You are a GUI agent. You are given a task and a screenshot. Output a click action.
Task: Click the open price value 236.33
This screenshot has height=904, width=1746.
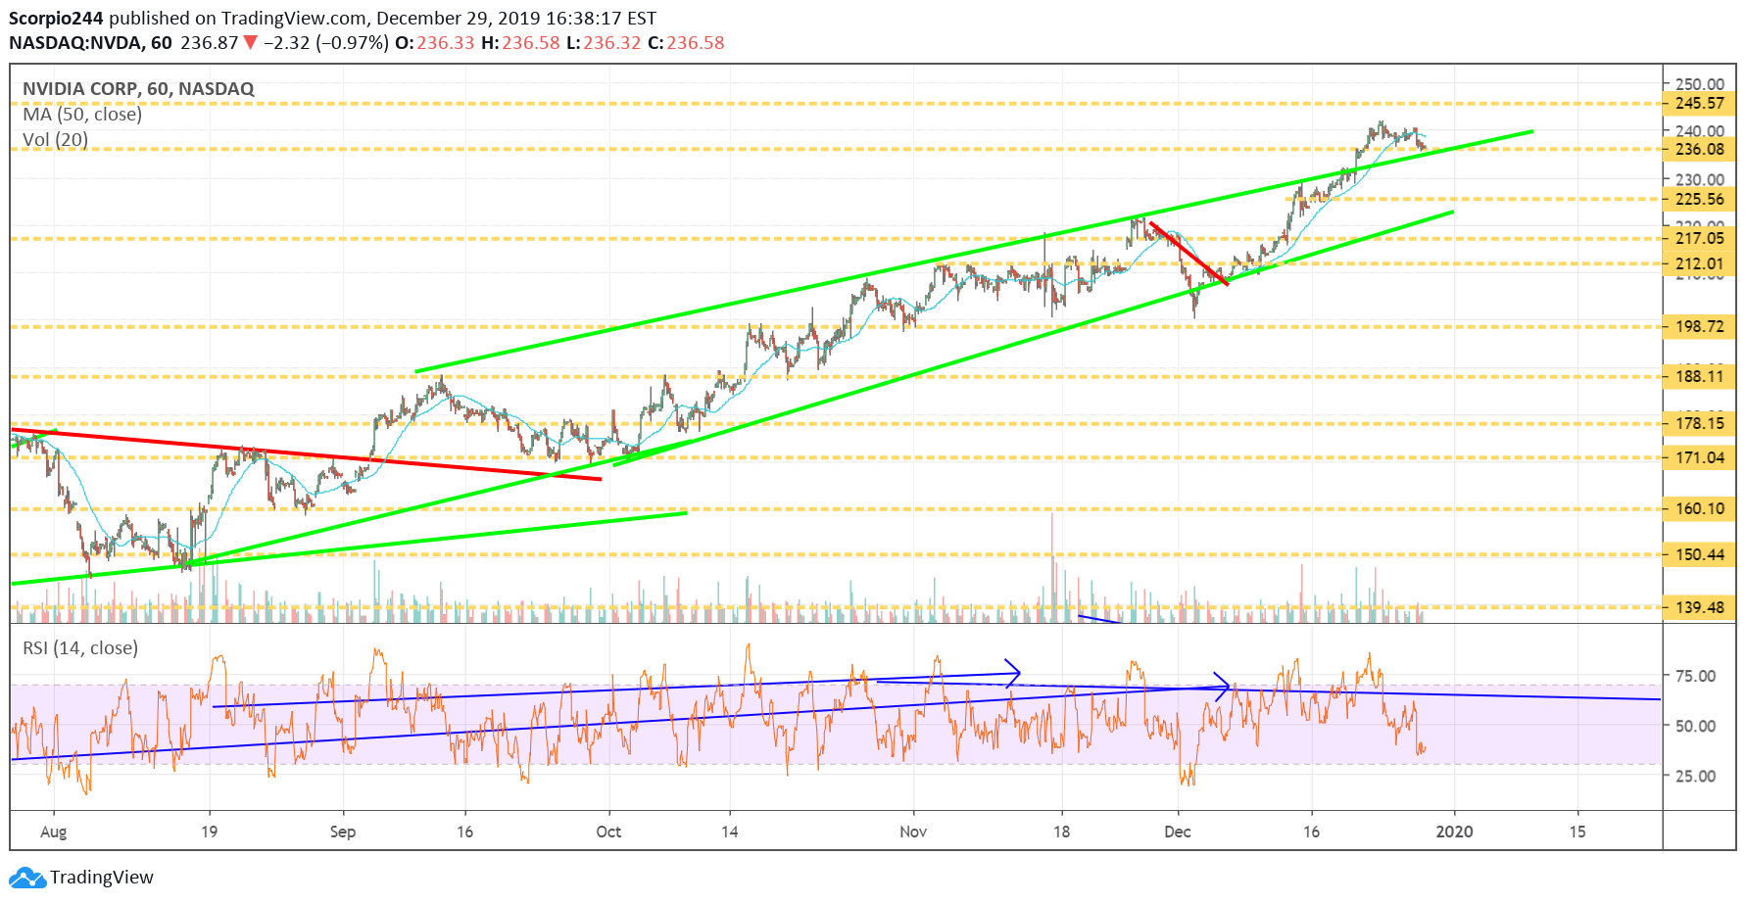click(x=446, y=43)
